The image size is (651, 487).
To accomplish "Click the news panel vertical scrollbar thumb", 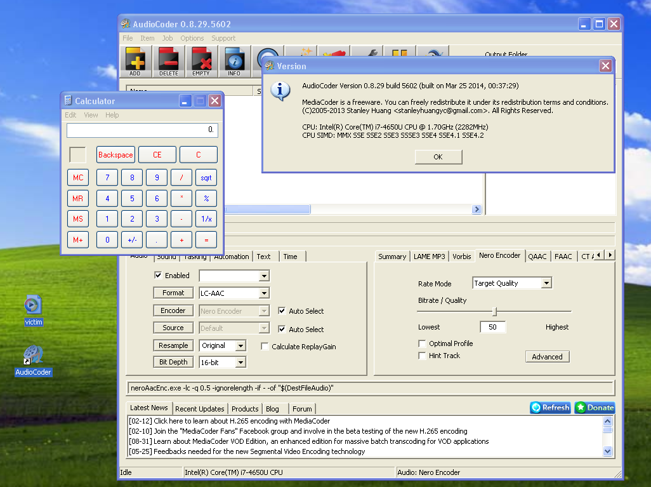I will pos(607,429).
